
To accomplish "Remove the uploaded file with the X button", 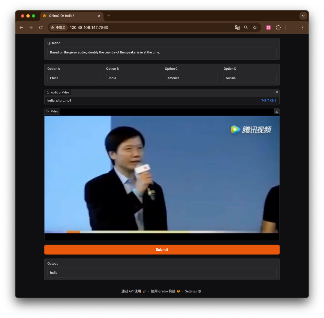I will pos(277,92).
